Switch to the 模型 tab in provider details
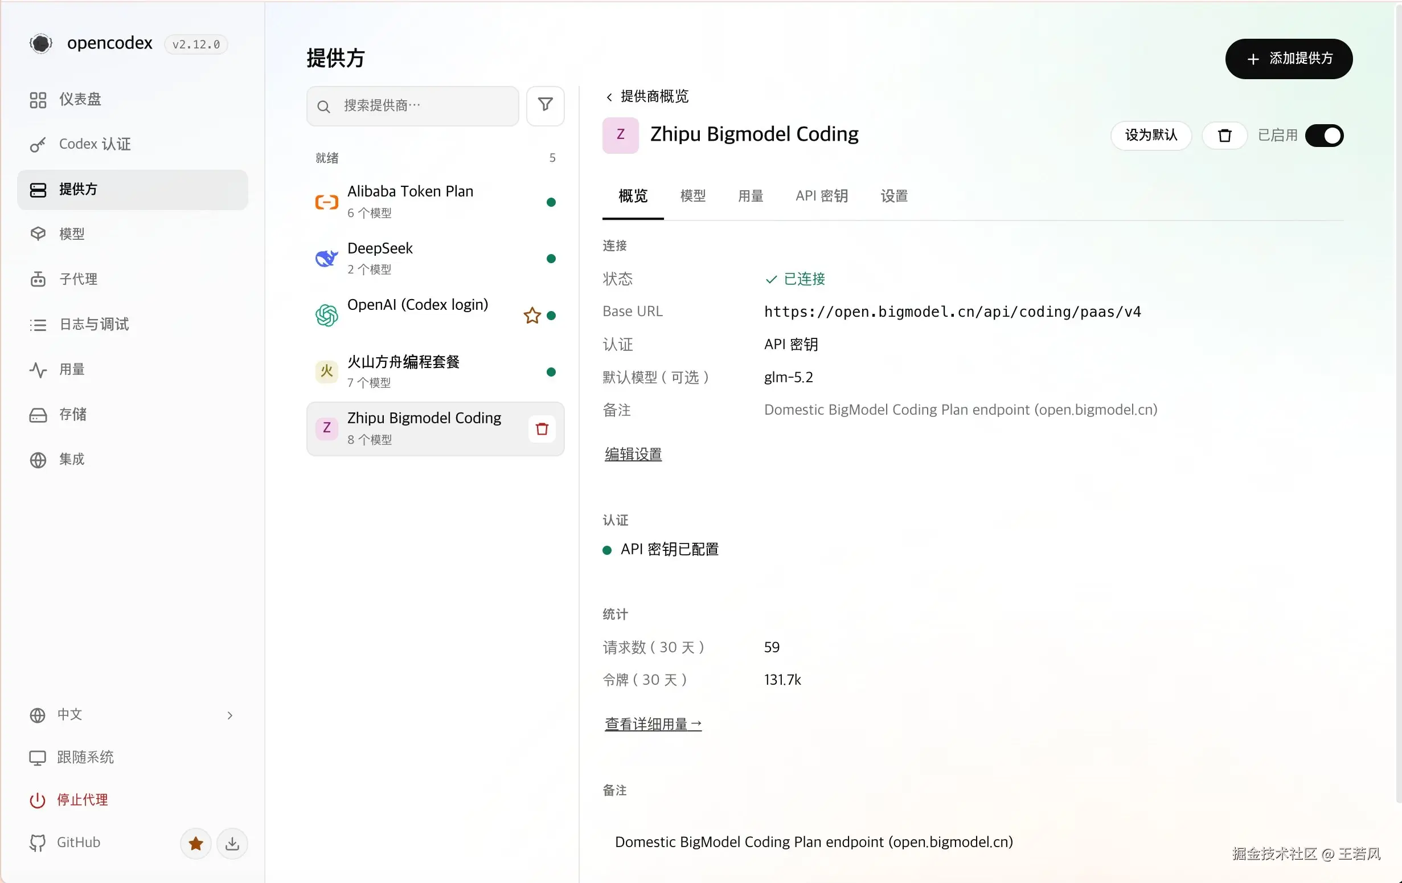 693,196
